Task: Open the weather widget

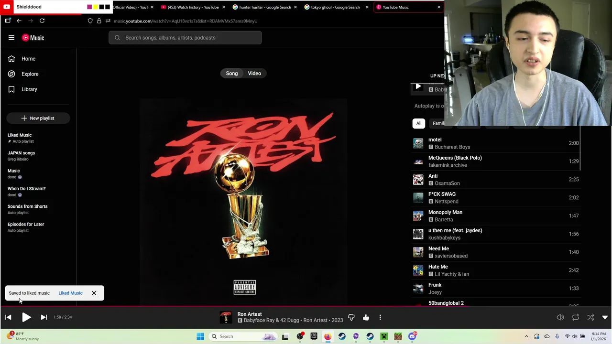Action: coord(23,336)
